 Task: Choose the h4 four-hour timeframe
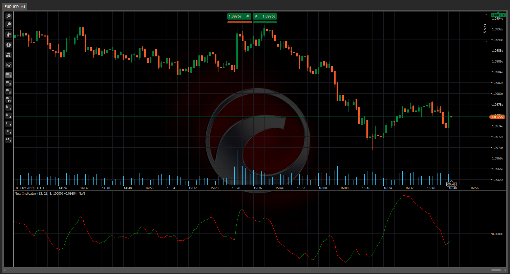(x=8, y=116)
